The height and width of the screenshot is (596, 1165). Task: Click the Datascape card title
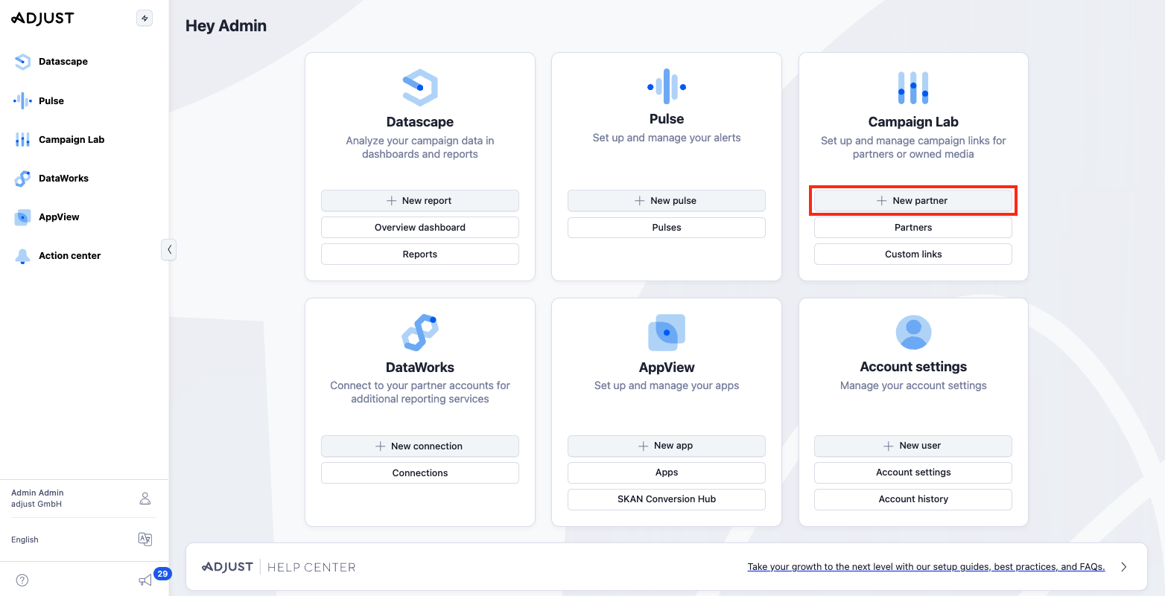pyautogui.click(x=420, y=122)
